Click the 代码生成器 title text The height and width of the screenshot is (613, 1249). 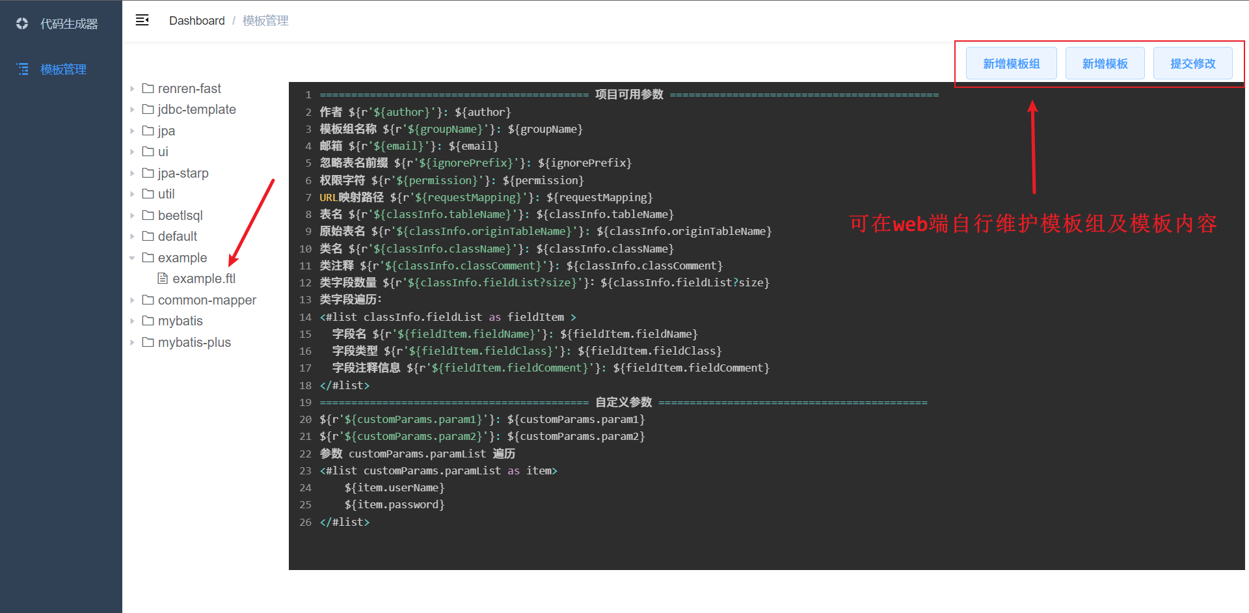click(x=69, y=24)
